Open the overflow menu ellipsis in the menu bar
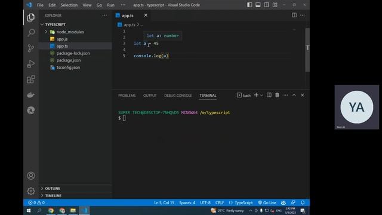Image resolution: width=382 pixels, height=215 pixels. click(123, 5)
